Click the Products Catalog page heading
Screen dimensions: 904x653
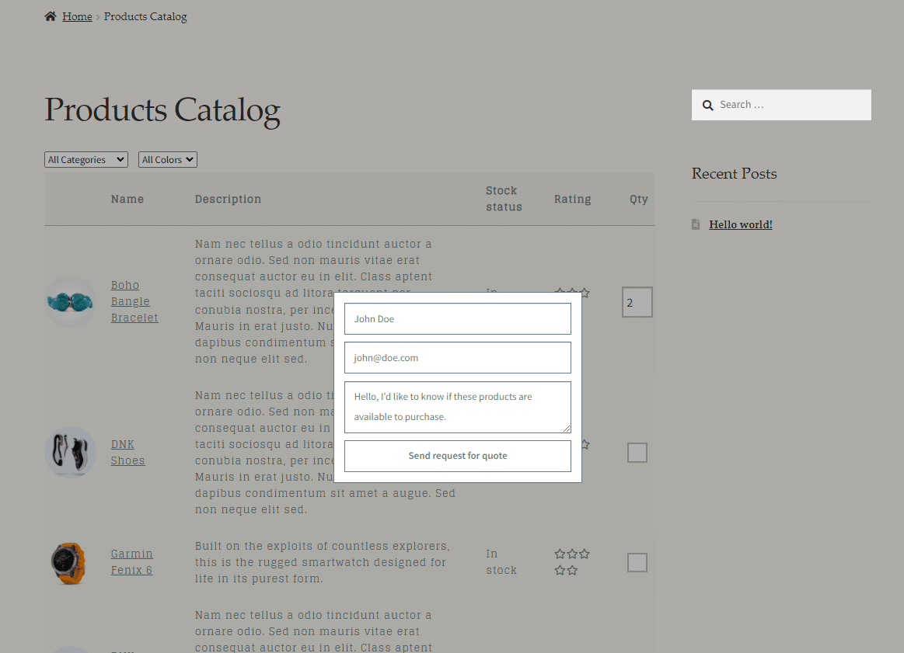162,110
